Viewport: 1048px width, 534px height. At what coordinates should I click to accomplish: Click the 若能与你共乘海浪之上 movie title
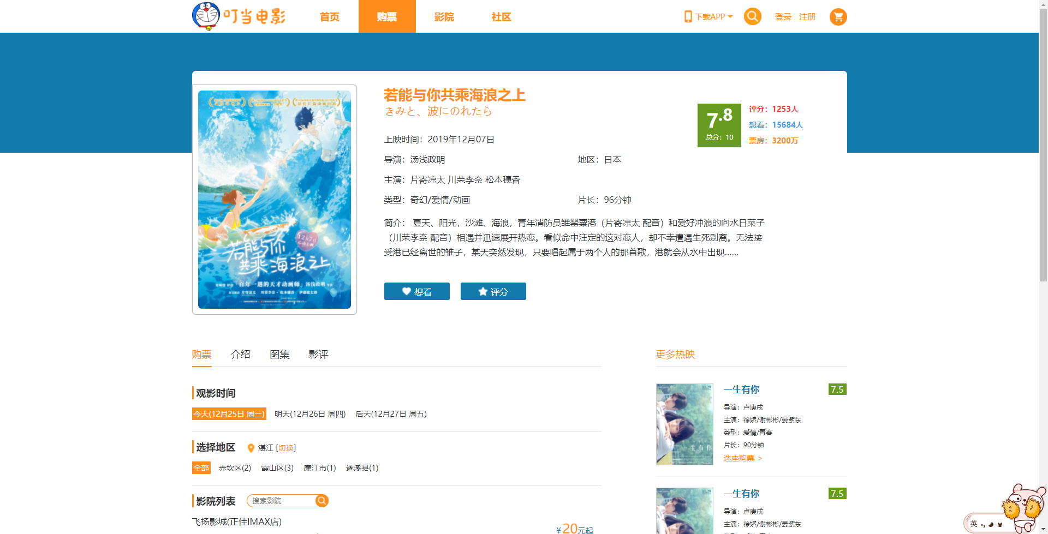(x=455, y=95)
